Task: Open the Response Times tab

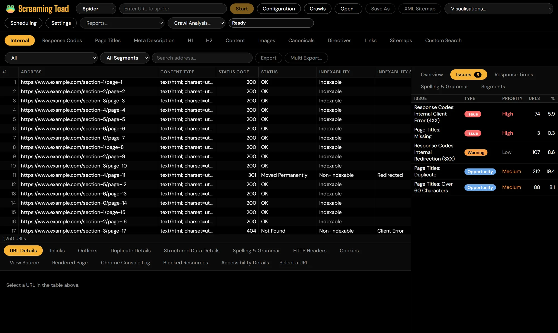Action: point(514,74)
